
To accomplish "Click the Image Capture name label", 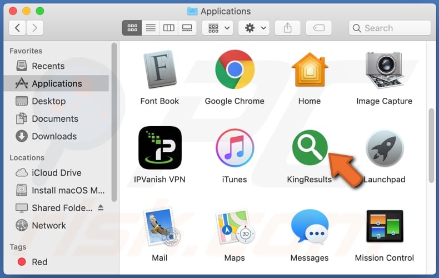I will pyautogui.click(x=385, y=101).
